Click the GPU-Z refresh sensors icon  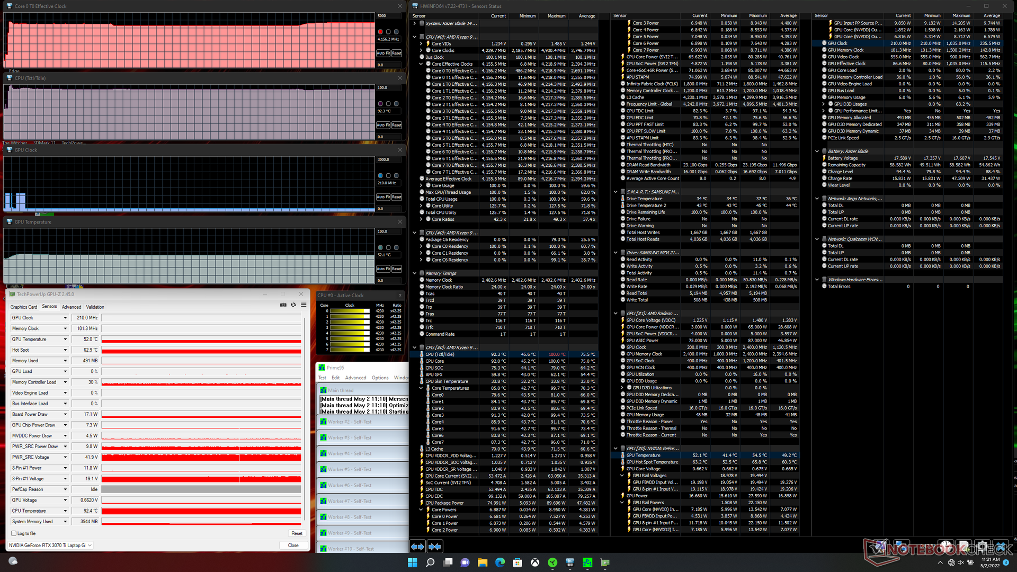[293, 305]
